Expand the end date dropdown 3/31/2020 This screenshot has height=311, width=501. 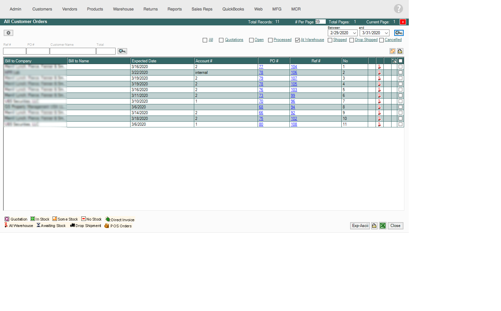click(386, 33)
